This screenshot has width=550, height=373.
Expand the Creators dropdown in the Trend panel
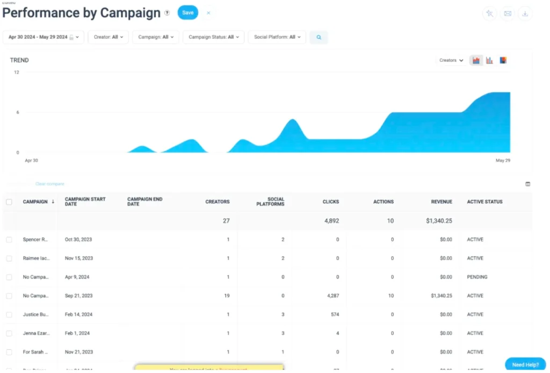pyautogui.click(x=452, y=60)
